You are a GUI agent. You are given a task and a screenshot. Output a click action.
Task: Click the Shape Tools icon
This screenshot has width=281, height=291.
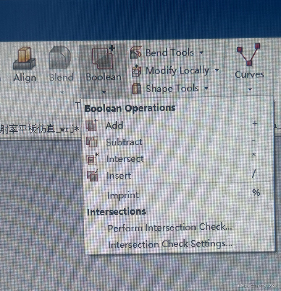click(x=137, y=88)
